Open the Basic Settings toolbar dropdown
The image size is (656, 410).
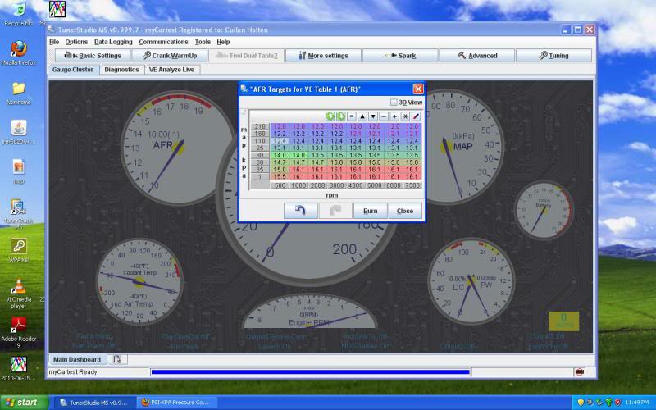click(x=93, y=56)
